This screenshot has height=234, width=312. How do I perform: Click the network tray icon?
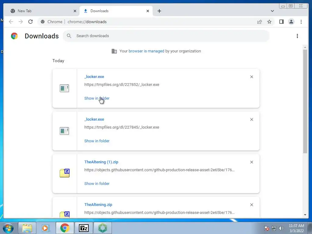coord(274,229)
